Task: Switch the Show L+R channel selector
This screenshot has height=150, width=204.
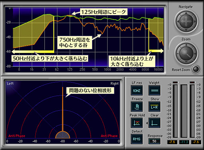Action: click(x=154, y=107)
